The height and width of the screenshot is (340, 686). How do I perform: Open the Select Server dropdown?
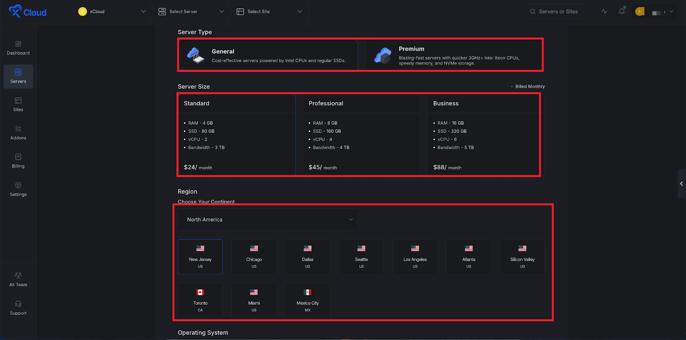tap(191, 12)
